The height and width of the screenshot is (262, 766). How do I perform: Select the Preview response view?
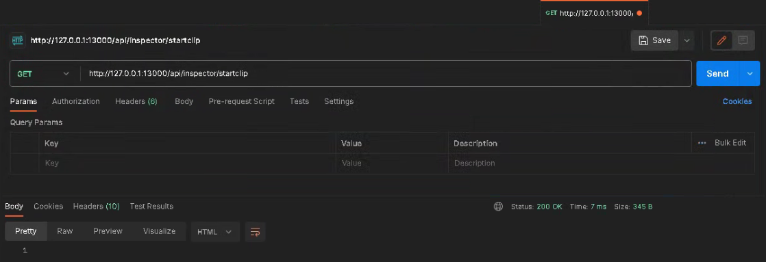pos(108,231)
